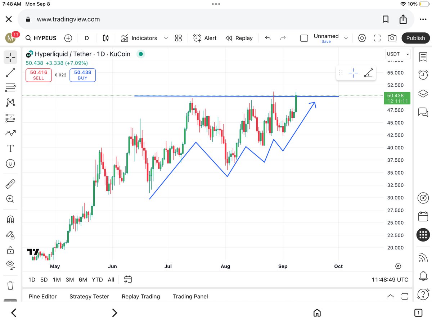Open the news feed broadcast panel

[x=423, y=257]
